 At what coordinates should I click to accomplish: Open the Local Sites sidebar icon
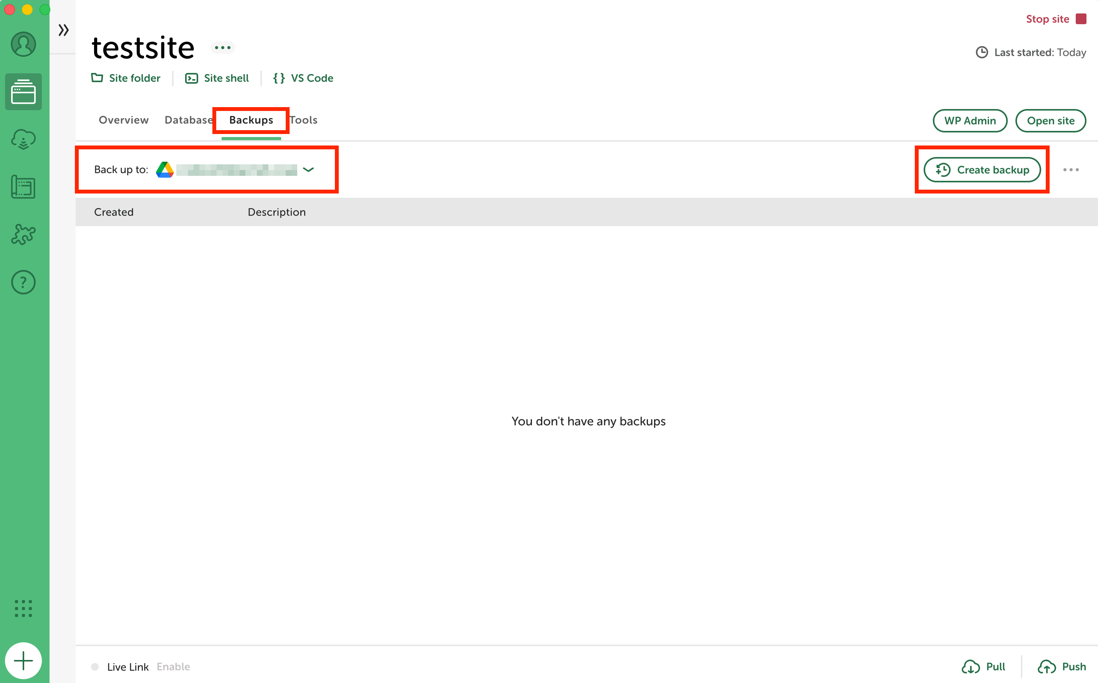click(23, 92)
